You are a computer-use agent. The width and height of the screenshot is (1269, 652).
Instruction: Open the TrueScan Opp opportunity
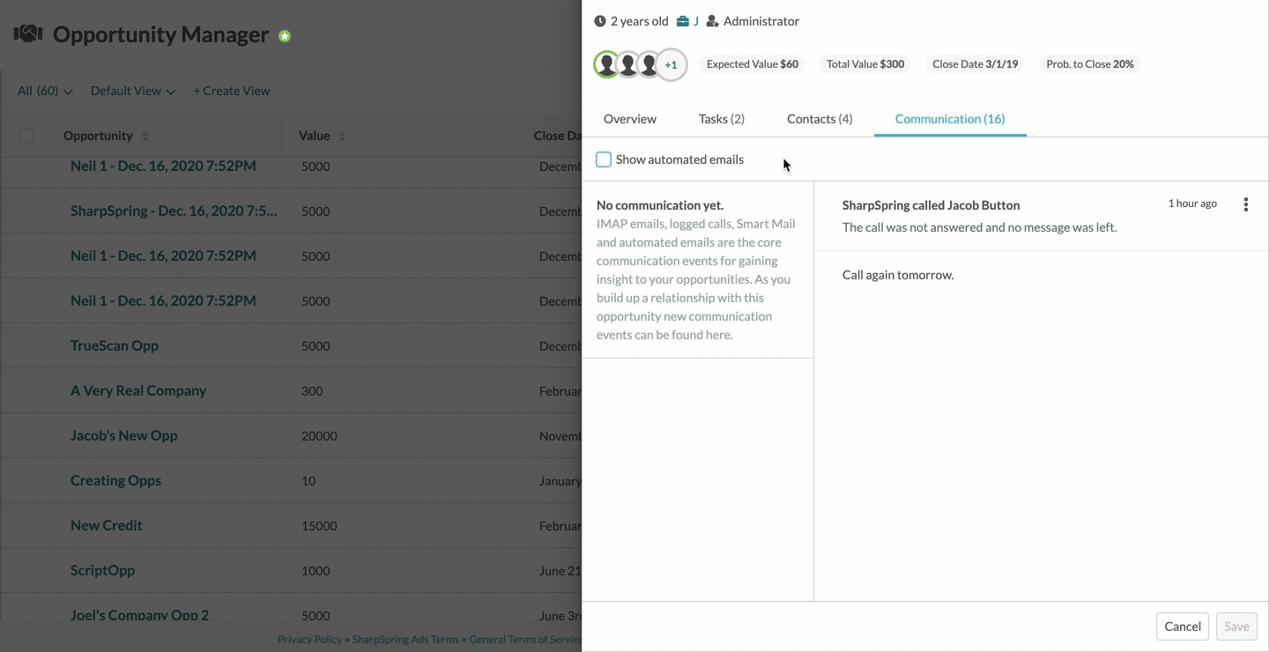tap(115, 345)
